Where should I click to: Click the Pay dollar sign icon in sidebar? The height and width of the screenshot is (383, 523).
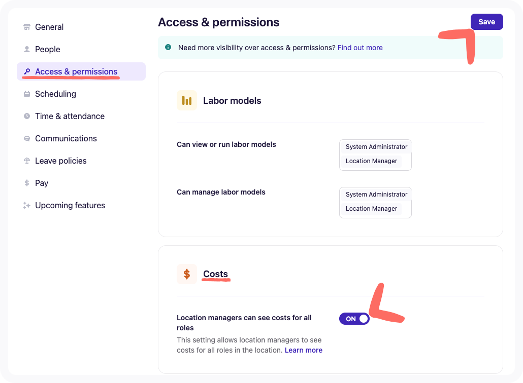pyautogui.click(x=26, y=183)
